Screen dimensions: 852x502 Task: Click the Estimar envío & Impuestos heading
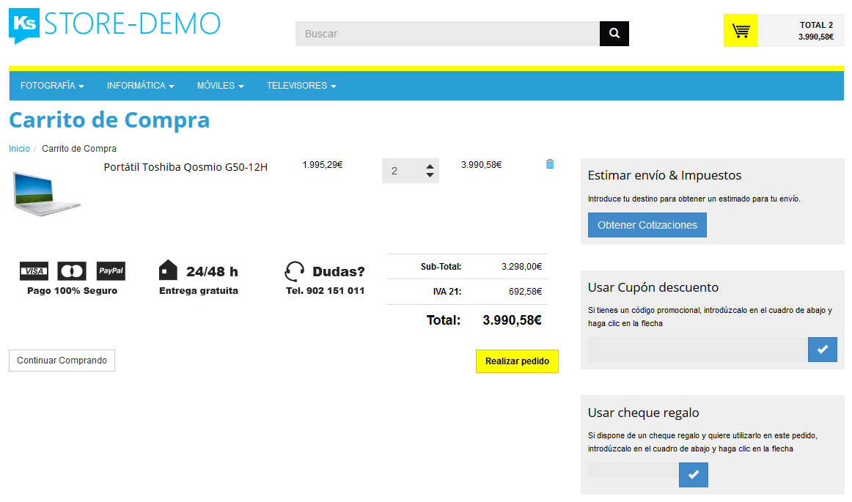click(x=664, y=175)
